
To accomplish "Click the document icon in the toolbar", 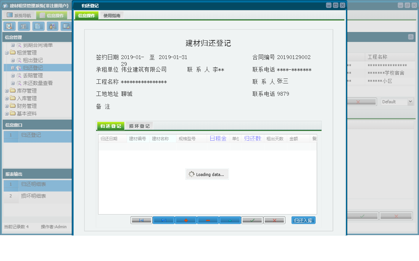I will pos(38,26).
